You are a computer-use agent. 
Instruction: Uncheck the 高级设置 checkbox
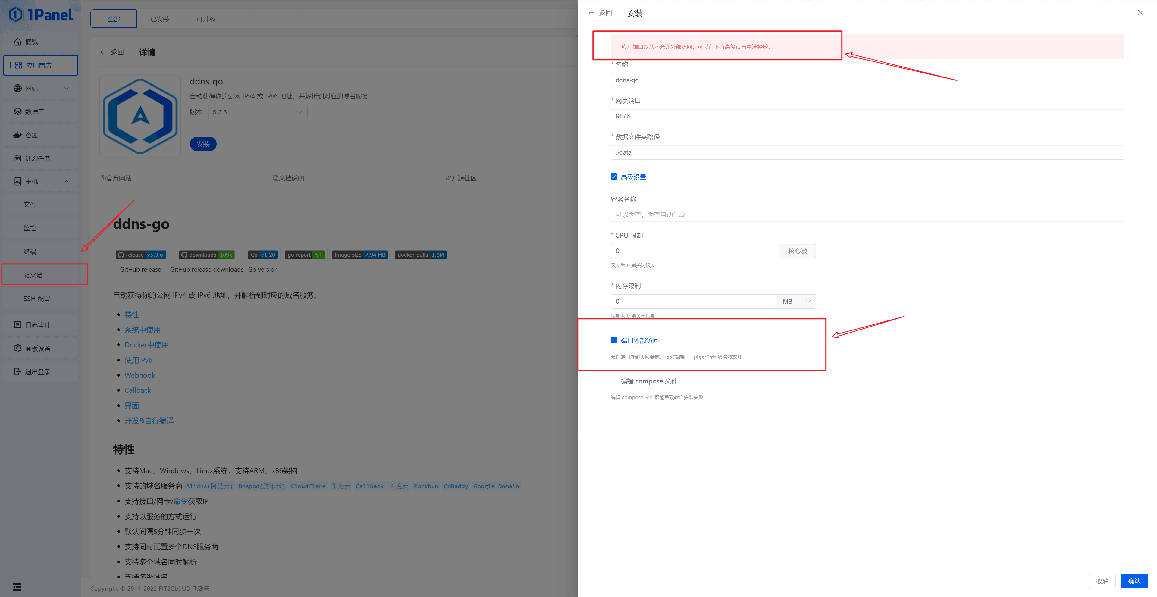click(x=613, y=177)
